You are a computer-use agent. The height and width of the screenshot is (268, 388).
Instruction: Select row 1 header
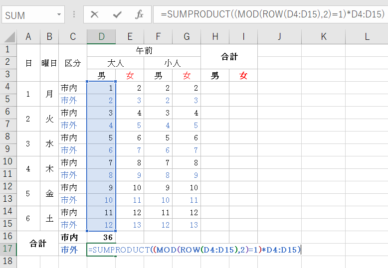[x=8, y=50]
